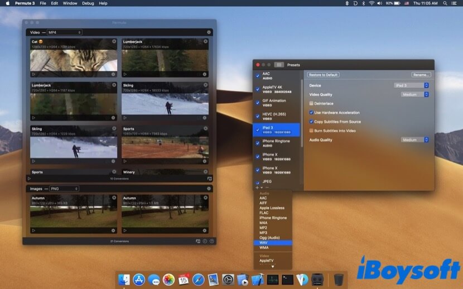Viewport: 463px width, 289px height.
Task: Open Safari from the Dock
Action: (197, 279)
